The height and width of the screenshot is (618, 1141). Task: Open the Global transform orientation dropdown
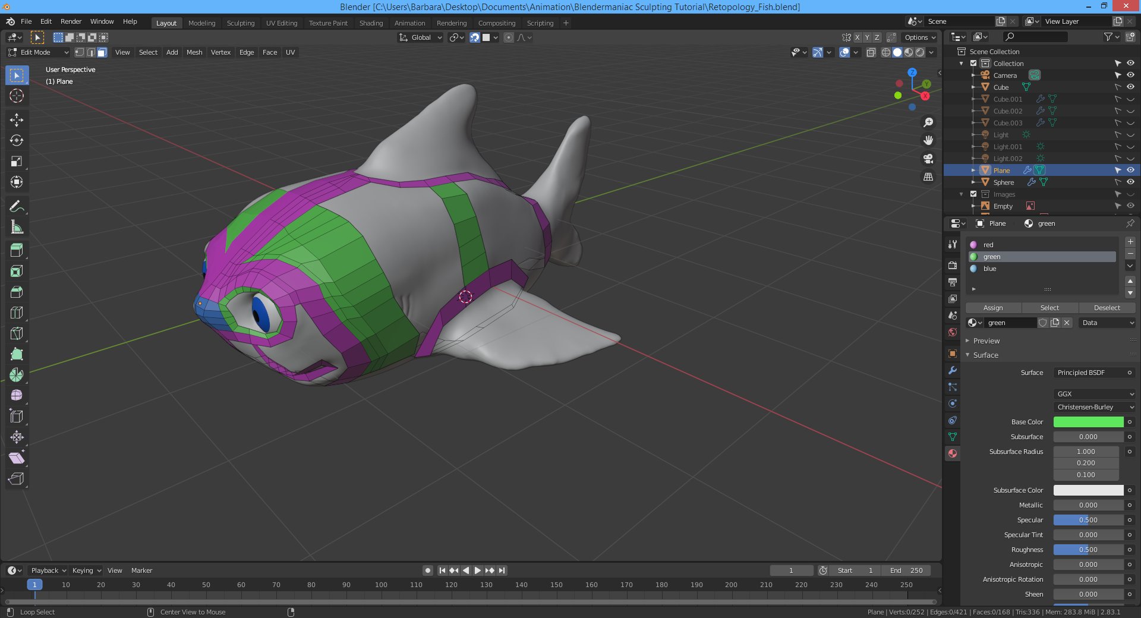point(421,37)
